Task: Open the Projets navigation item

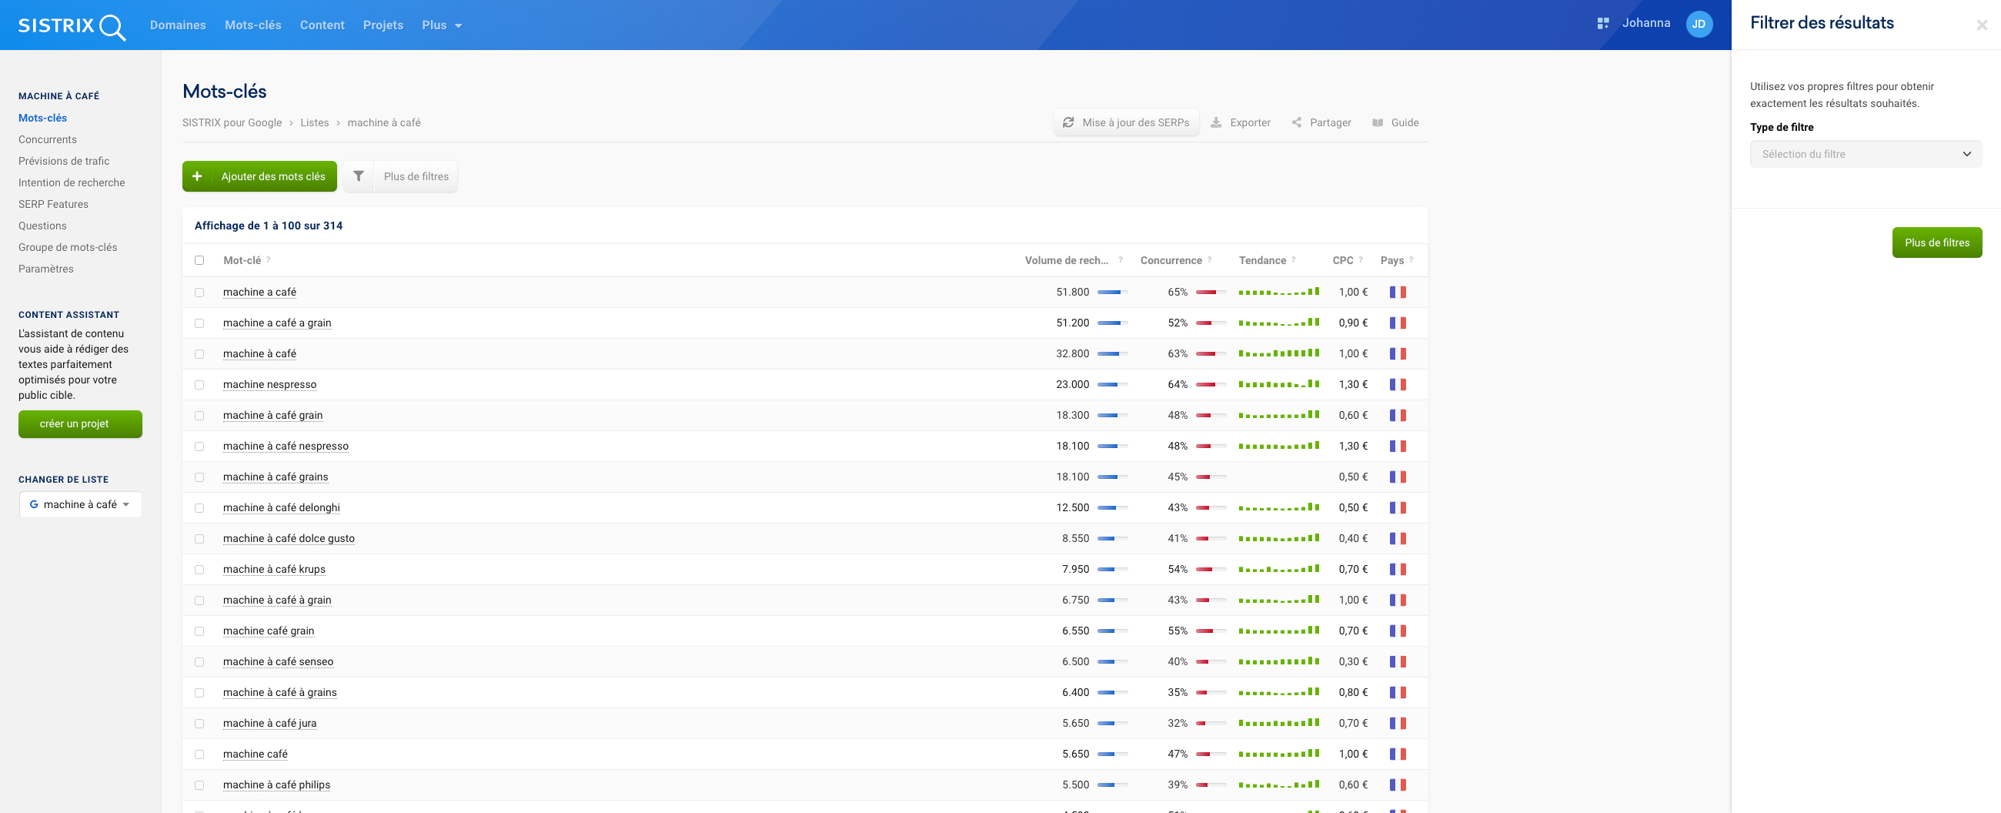Action: point(383,25)
